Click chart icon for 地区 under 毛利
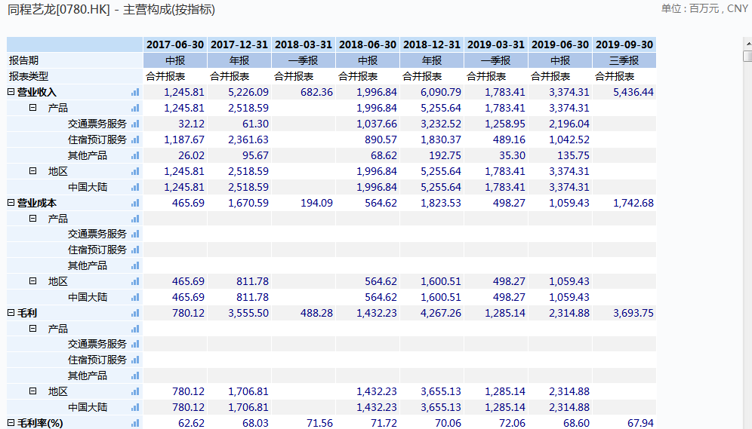752x429 pixels. (135, 391)
